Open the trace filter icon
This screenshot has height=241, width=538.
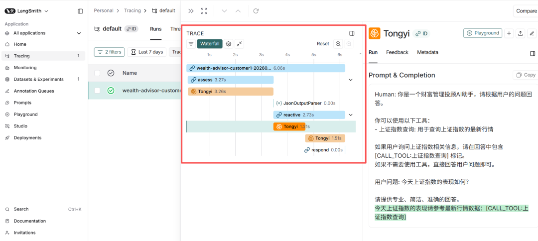pyautogui.click(x=191, y=44)
